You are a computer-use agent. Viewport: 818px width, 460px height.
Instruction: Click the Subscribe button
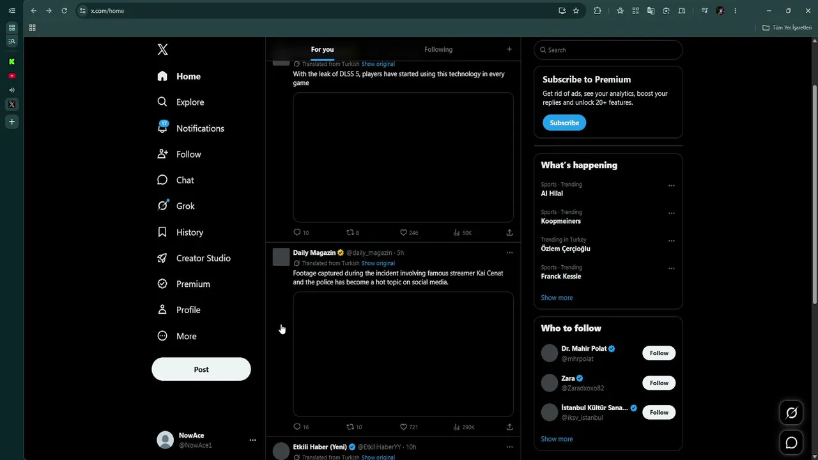(564, 123)
